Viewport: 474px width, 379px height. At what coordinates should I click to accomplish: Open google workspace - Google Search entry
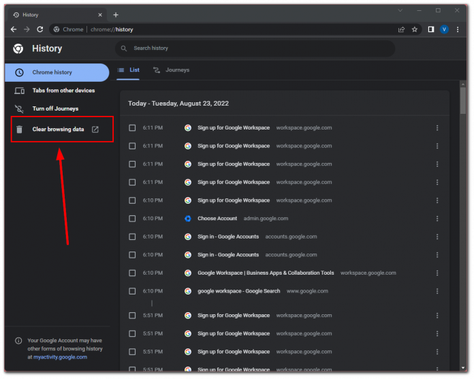(239, 291)
